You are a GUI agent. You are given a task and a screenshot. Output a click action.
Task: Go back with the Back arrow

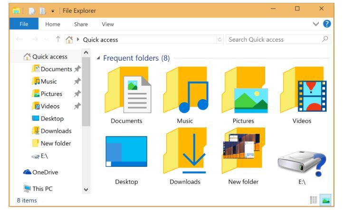click(19, 39)
